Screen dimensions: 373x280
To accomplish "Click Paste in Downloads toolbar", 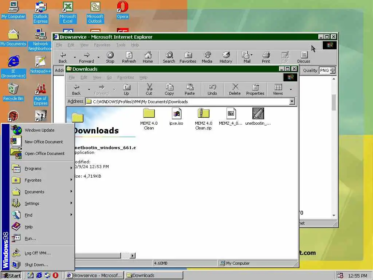I will (189, 90).
